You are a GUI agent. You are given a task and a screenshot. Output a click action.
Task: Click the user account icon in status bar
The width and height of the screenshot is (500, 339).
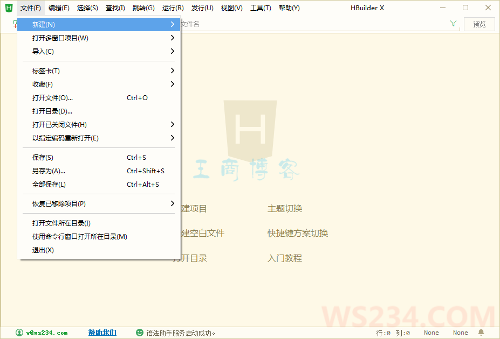(19, 333)
